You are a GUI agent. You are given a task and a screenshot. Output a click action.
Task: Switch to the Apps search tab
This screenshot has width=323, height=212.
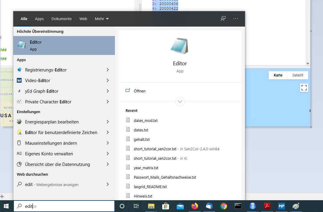39,19
